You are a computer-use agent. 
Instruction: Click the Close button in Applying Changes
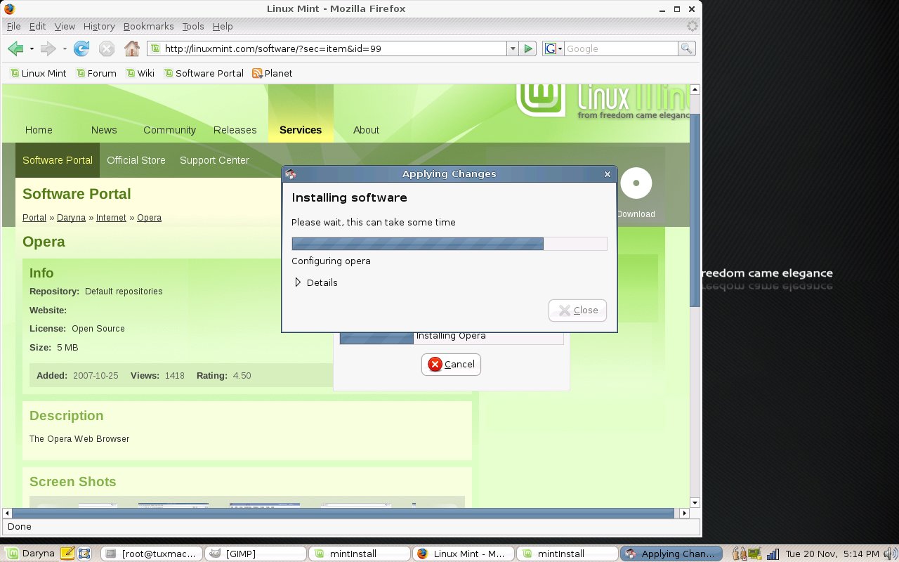[x=577, y=310]
